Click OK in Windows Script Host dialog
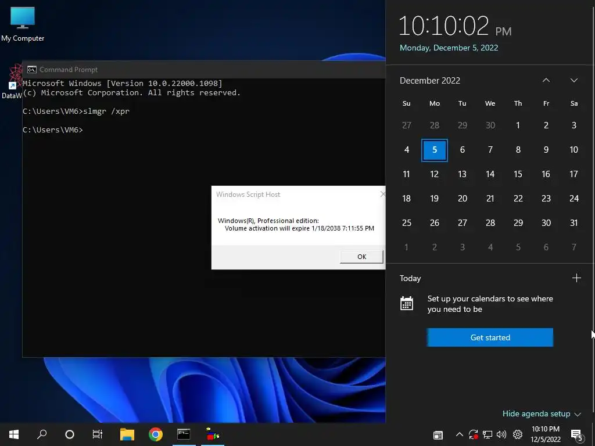The height and width of the screenshot is (446, 595). pos(361,257)
